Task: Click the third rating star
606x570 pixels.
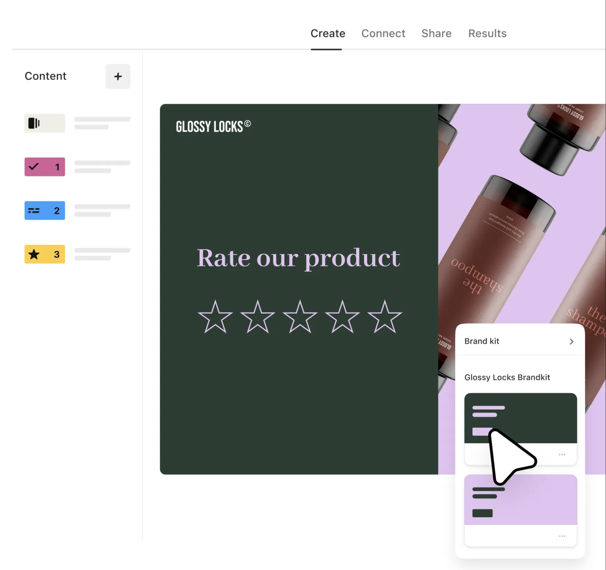Action: pyautogui.click(x=300, y=317)
